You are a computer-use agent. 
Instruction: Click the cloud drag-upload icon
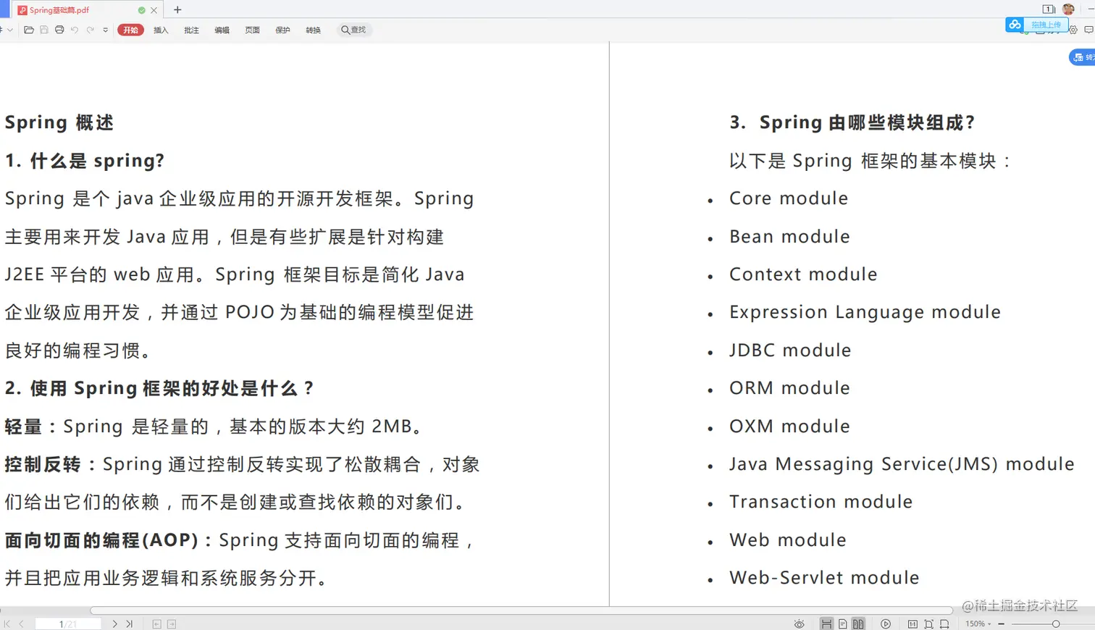(1015, 25)
